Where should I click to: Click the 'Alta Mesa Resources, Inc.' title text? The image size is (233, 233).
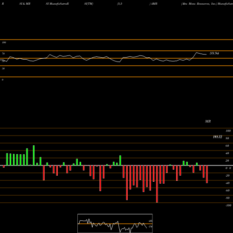199,4
